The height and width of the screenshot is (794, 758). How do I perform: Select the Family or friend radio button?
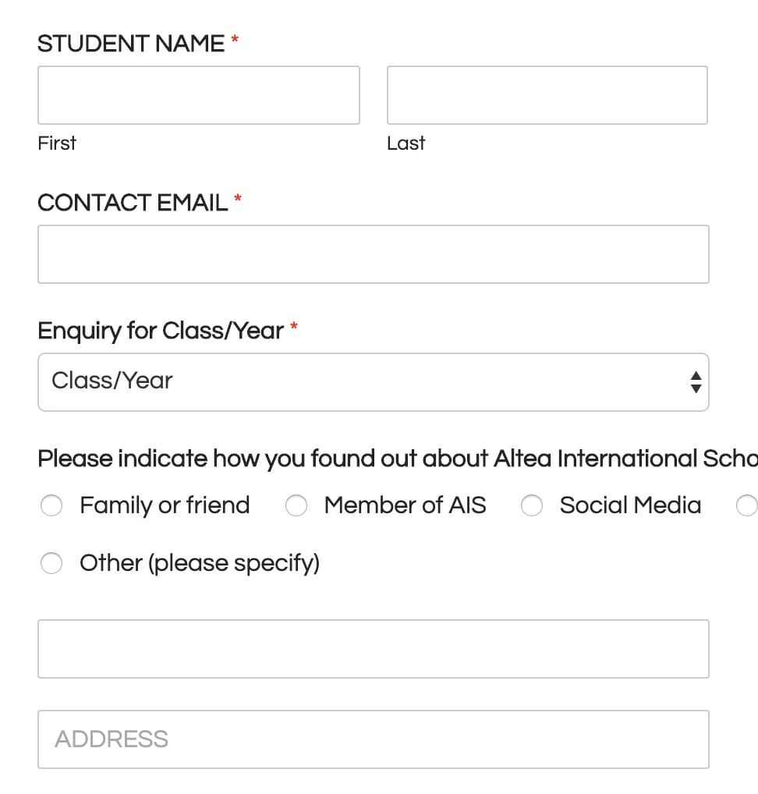pyautogui.click(x=51, y=506)
